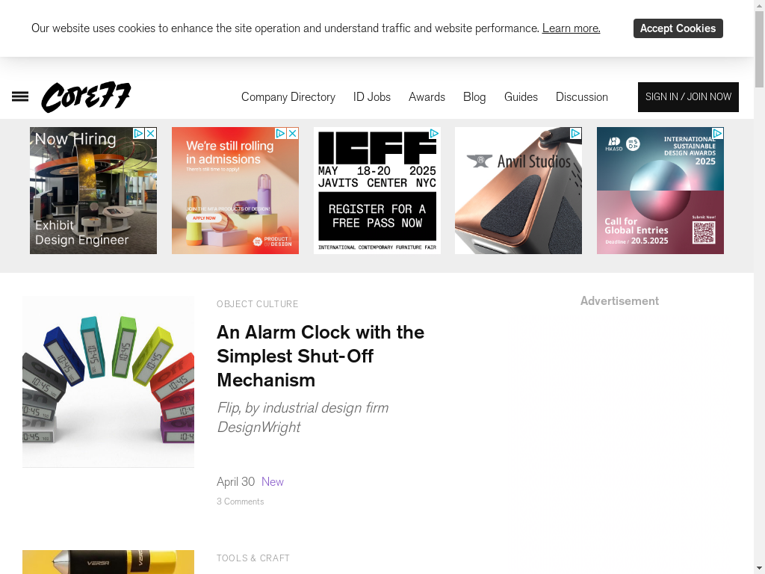Click AdChoices icon on ICFF ad
The image size is (765, 574).
pos(434,133)
